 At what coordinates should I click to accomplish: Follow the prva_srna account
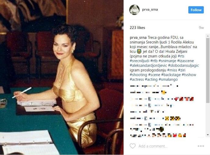[196, 10]
